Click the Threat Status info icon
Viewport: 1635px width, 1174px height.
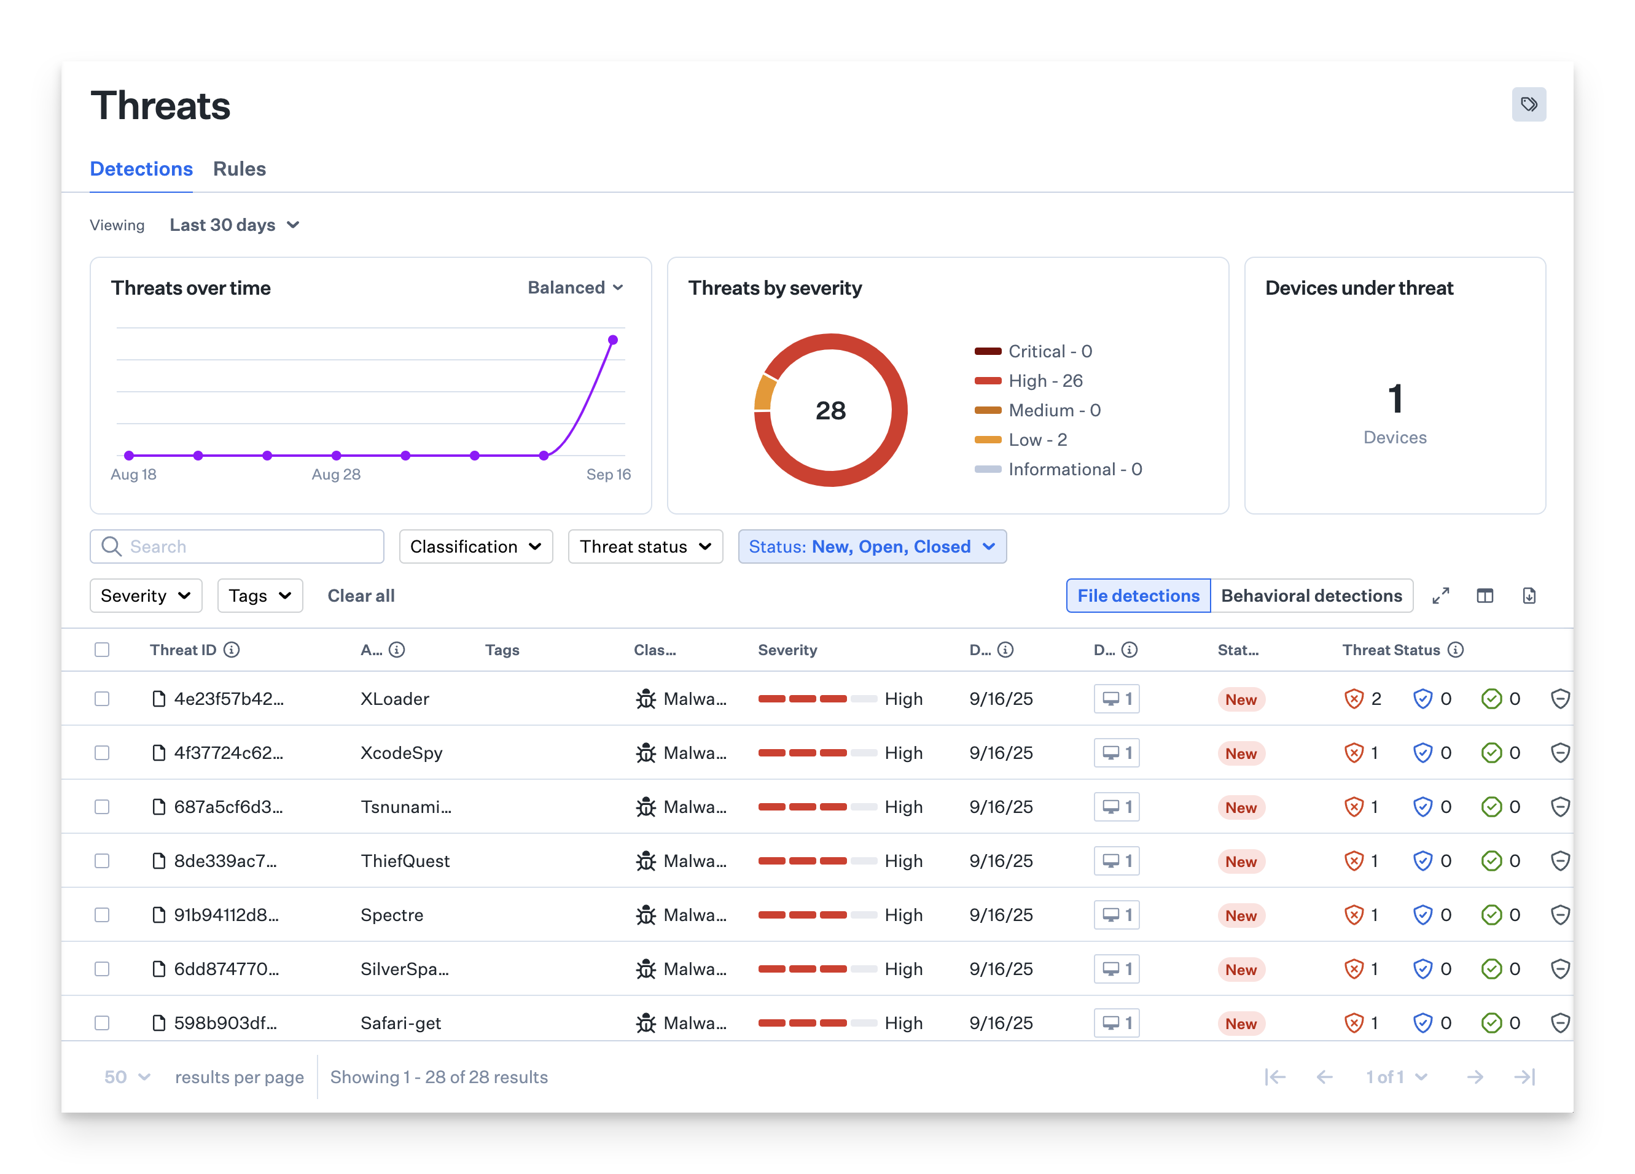[1456, 650]
